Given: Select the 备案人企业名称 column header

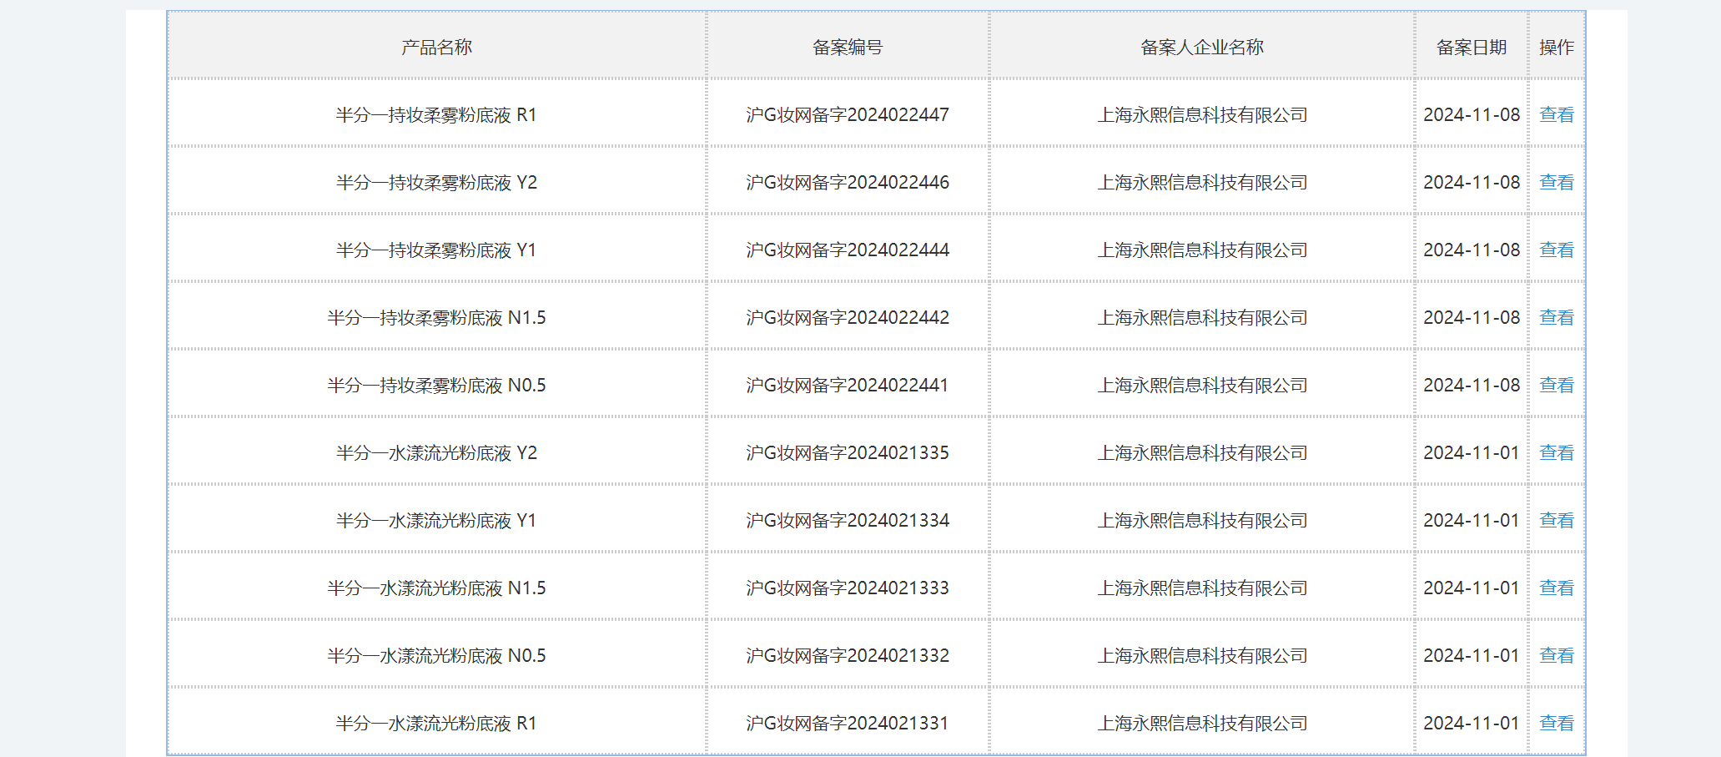Looking at the screenshot, I should point(1201,47).
